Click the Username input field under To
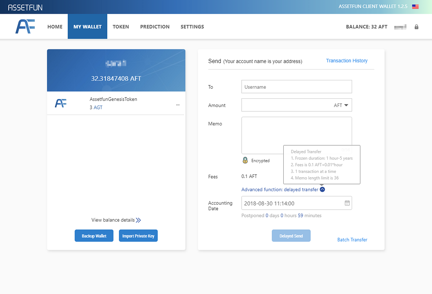432x294 pixels. click(296, 86)
